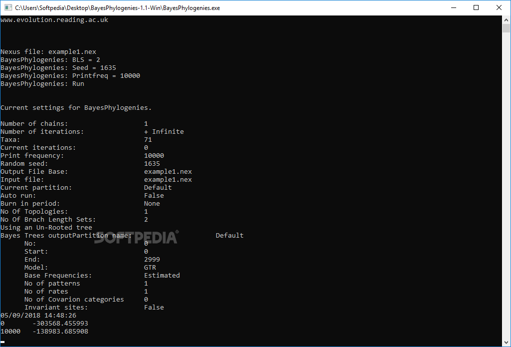Screen dimensions: 511x347
Task: Click the Current partition value Default
Action: pyautogui.click(x=158, y=188)
